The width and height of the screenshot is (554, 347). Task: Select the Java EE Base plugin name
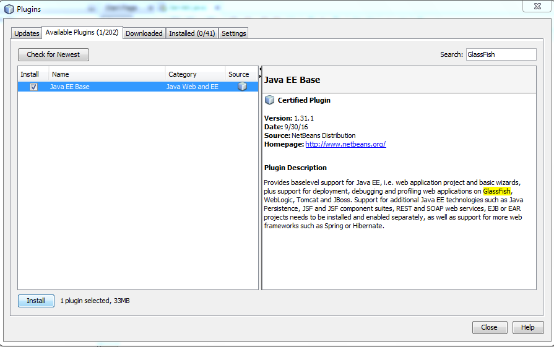pos(69,87)
